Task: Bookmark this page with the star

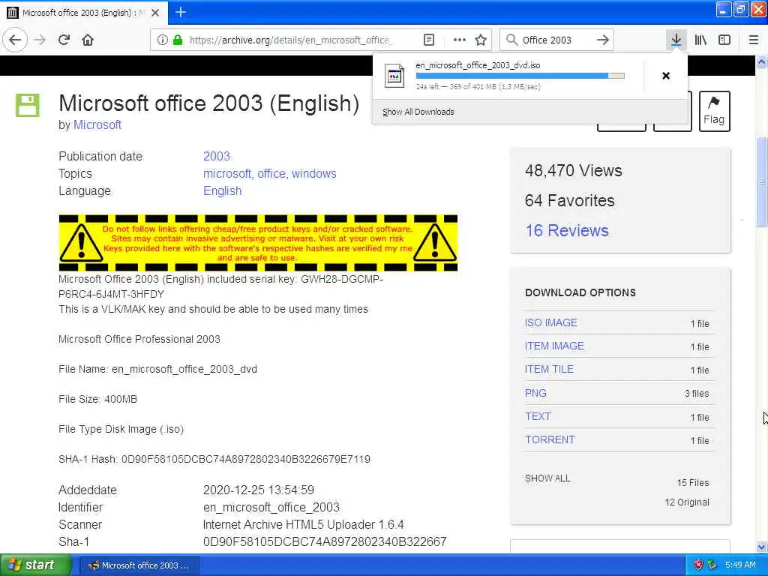Action: pos(481,40)
